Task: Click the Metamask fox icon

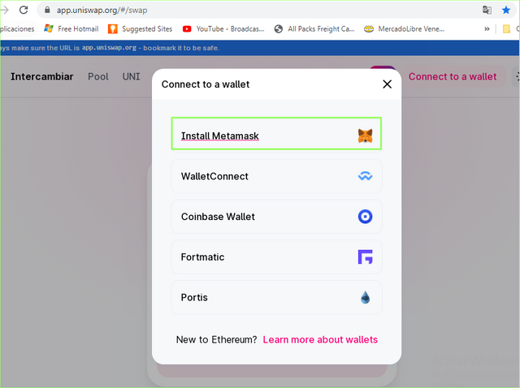Action: pyautogui.click(x=365, y=136)
